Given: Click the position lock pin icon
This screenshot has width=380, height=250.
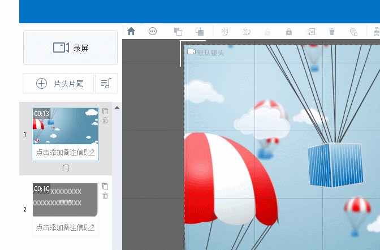Looking at the screenshot, I should coord(353,32).
